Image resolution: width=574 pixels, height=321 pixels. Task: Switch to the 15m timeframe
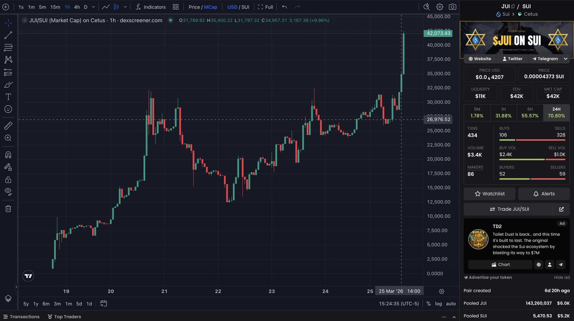(x=55, y=7)
